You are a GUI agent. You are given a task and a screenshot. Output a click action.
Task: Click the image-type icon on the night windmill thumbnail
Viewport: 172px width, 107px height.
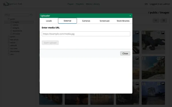point(163,84)
